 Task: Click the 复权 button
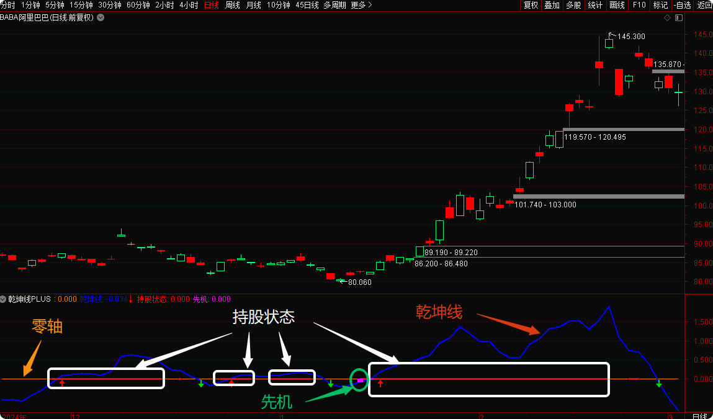click(531, 5)
